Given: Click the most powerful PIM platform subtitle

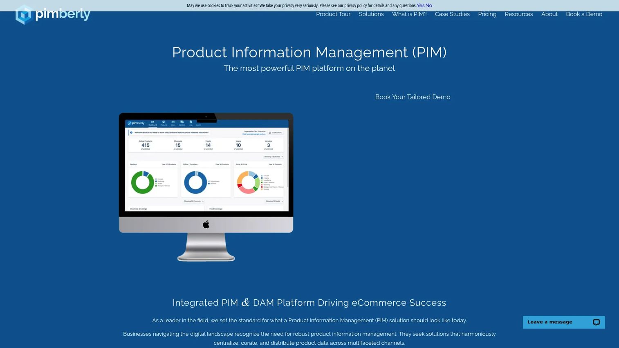Looking at the screenshot, I should tap(309, 68).
